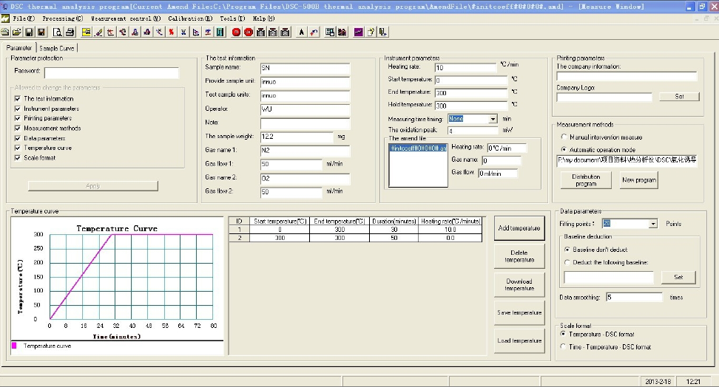Toggle 'Scale format' checkbox

click(18, 157)
